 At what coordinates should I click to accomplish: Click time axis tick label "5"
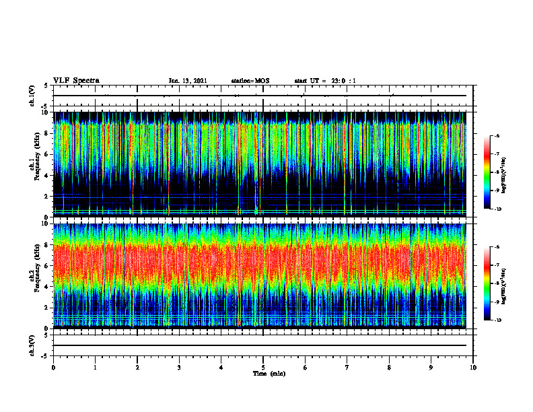263,368
